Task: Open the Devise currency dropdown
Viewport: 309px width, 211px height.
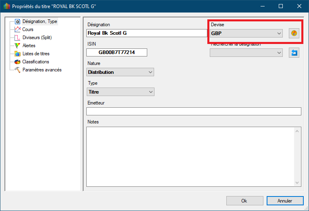Action: [x=246, y=33]
